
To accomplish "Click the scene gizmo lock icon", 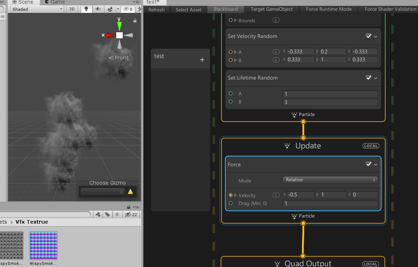I will pos(135,20).
